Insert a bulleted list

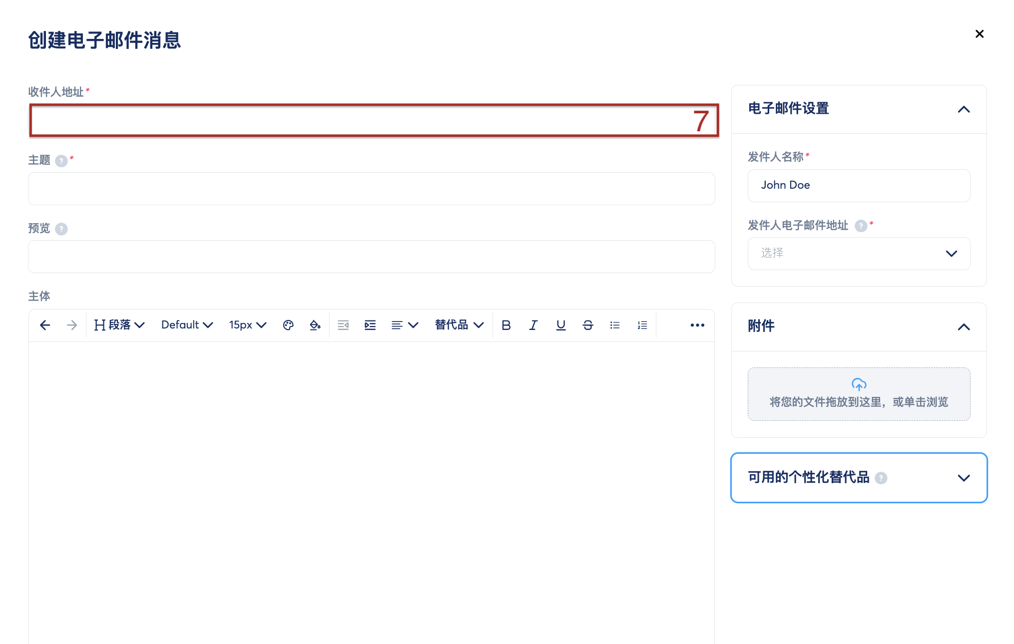pos(615,325)
